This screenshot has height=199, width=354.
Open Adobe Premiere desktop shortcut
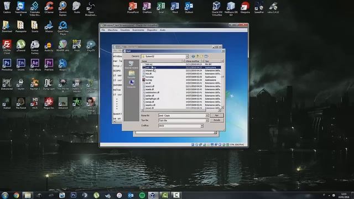49,65
